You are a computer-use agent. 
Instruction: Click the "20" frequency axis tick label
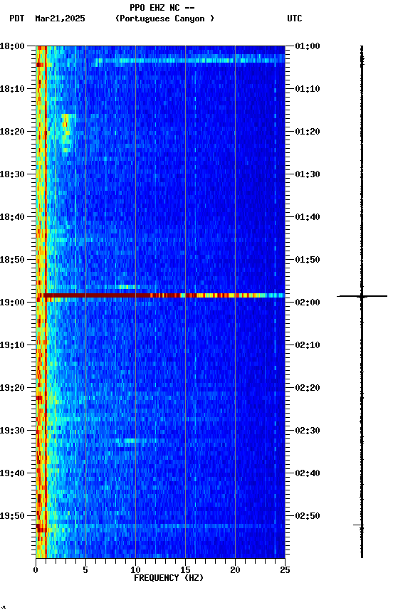[235, 570]
